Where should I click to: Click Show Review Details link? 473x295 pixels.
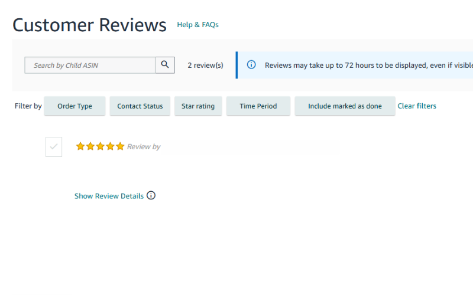tap(109, 196)
